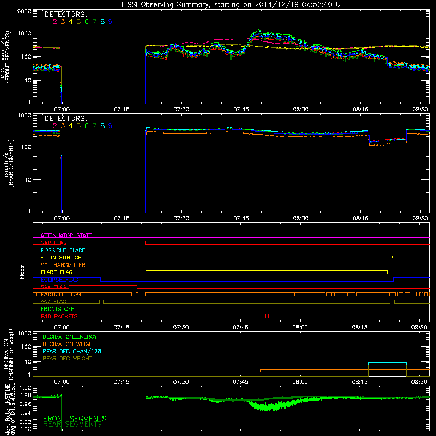Screen dimensions: 436x436
Task: Select the FRONTS_OFF flag label
Action: [58, 309]
